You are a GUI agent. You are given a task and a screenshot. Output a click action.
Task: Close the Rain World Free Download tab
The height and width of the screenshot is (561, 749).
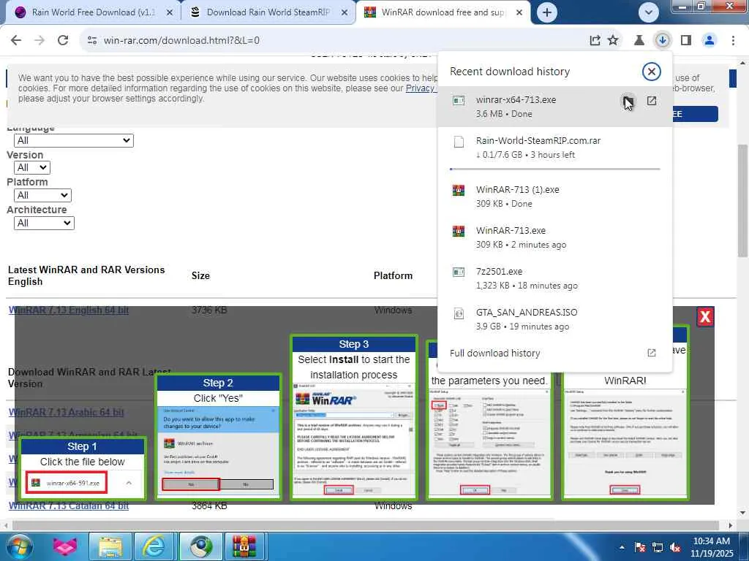170,13
